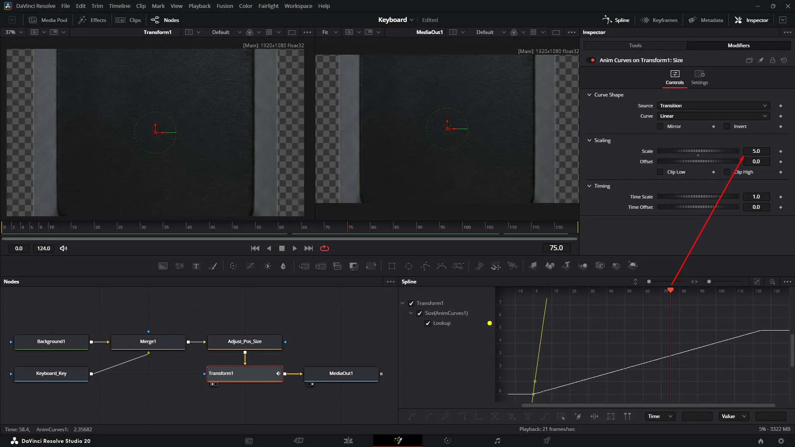795x447 pixels.
Task: Uncheck Transform1 in the Spline tree
Action: (411, 303)
